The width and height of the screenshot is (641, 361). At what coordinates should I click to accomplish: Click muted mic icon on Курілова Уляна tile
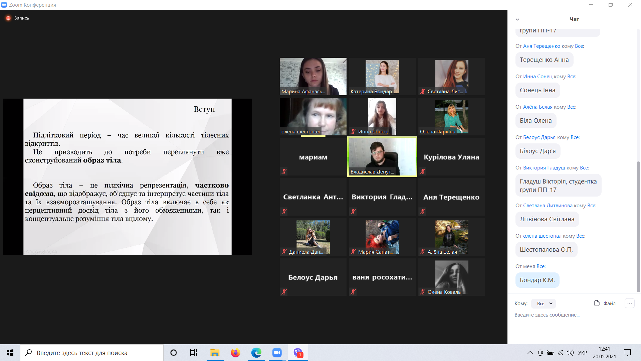coord(423,171)
